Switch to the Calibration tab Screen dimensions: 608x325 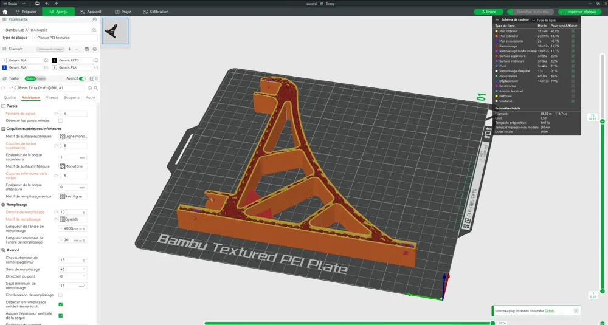click(x=156, y=12)
